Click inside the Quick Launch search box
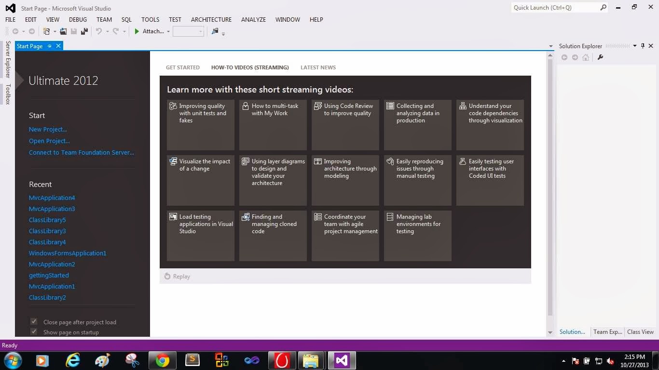Image resolution: width=659 pixels, height=370 pixels. tap(555, 7)
